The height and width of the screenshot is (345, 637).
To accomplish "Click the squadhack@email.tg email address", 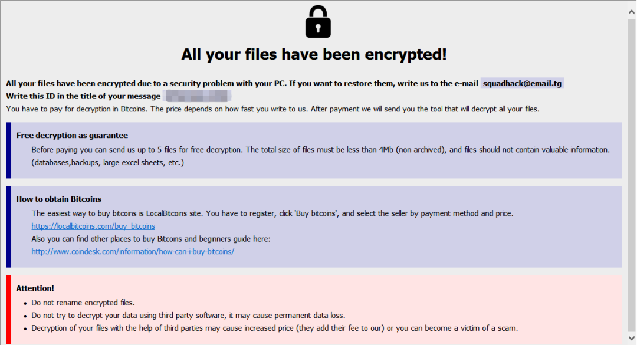I will [522, 84].
